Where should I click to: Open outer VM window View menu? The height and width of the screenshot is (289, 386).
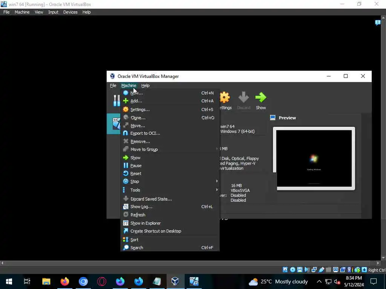pyautogui.click(x=39, y=12)
